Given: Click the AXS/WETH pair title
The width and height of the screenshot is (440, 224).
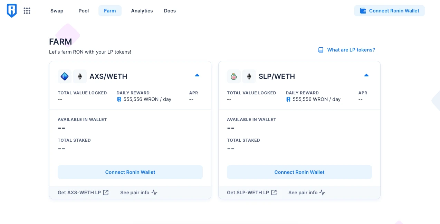Looking at the screenshot, I should pyautogui.click(x=108, y=76).
